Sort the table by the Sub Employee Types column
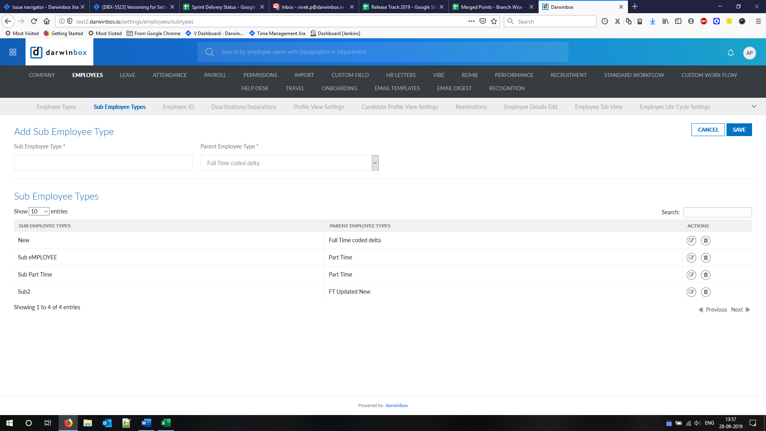766x431 pixels. pyautogui.click(x=45, y=226)
